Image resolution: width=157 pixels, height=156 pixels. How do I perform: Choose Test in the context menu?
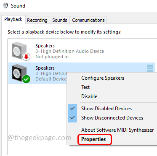pyautogui.click(x=85, y=87)
